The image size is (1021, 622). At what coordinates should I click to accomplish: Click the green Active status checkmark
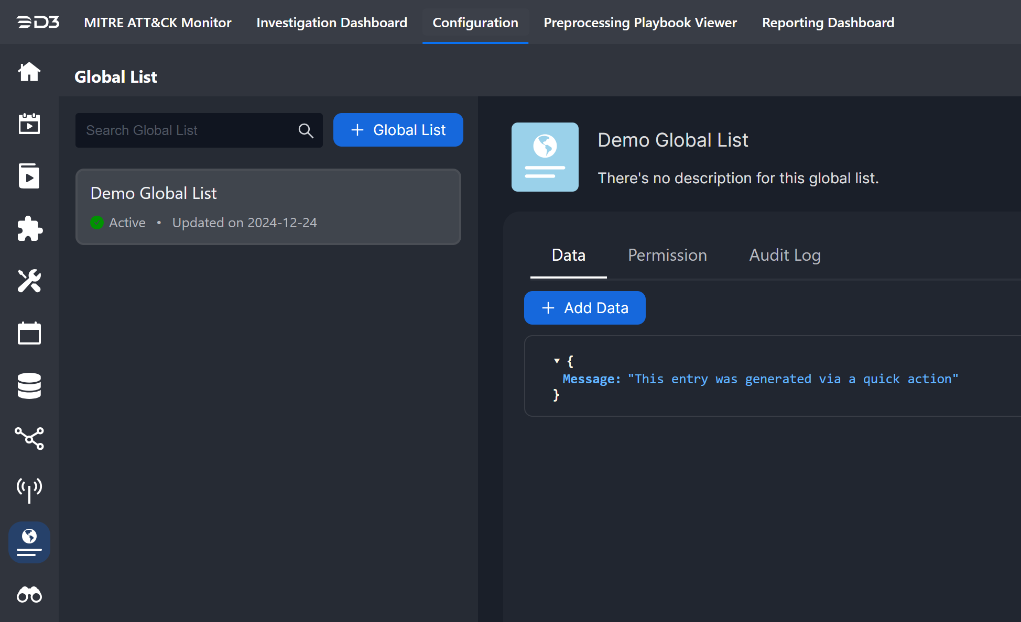pos(97,223)
